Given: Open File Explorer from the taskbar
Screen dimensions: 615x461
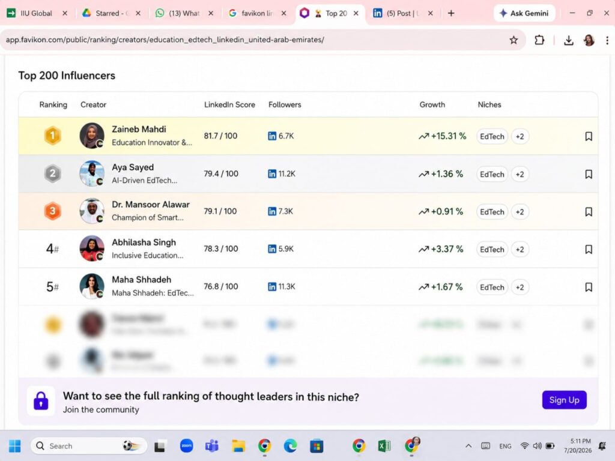Looking at the screenshot, I should click(x=238, y=446).
